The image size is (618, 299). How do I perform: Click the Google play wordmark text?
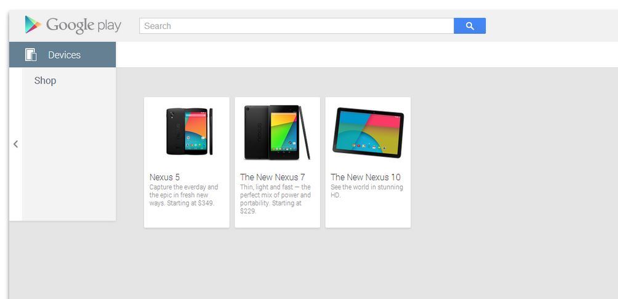coord(84,26)
